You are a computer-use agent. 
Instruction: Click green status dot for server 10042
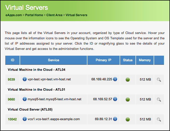pos(128,119)
